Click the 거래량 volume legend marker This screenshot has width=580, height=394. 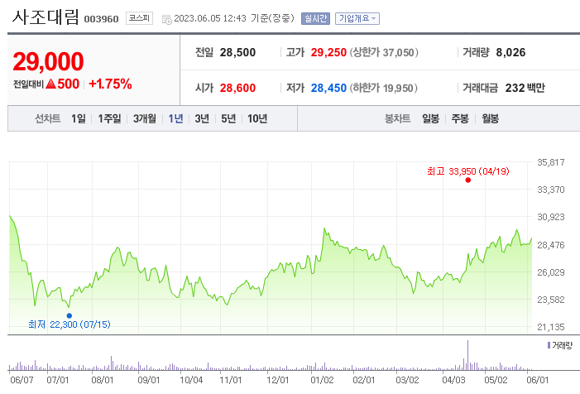(x=549, y=345)
